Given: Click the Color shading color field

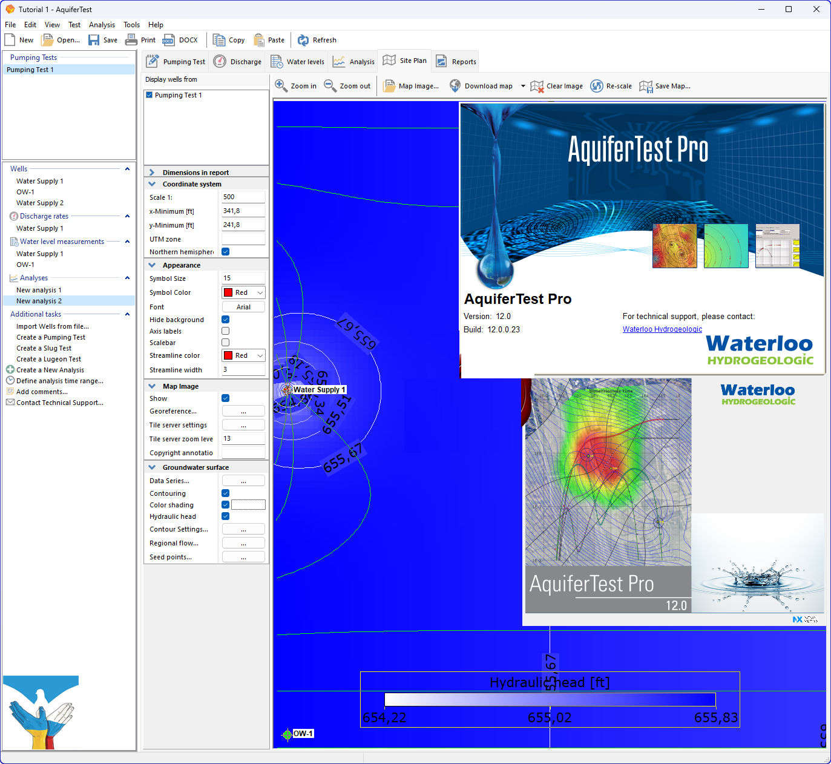Looking at the screenshot, I should coord(248,504).
